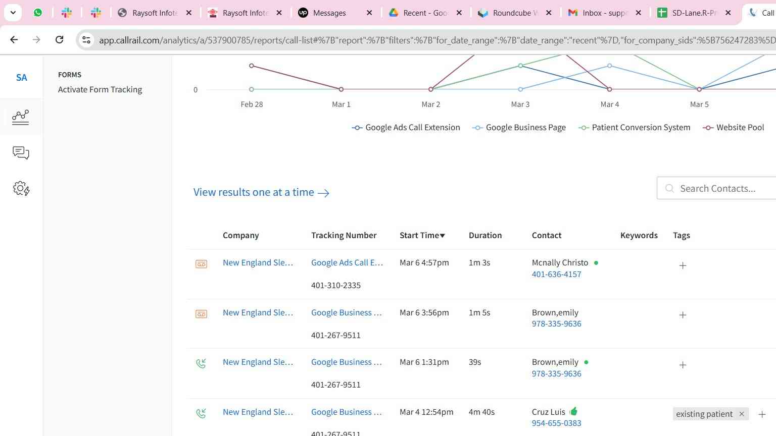776x436 pixels.
Task: Toggle Google Ads Call Extension legend series
Action: coord(406,128)
